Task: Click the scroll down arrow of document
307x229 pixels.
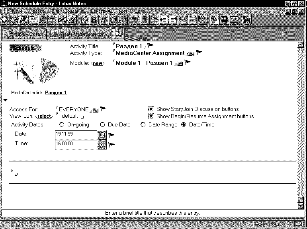Action: click(x=300, y=206)
